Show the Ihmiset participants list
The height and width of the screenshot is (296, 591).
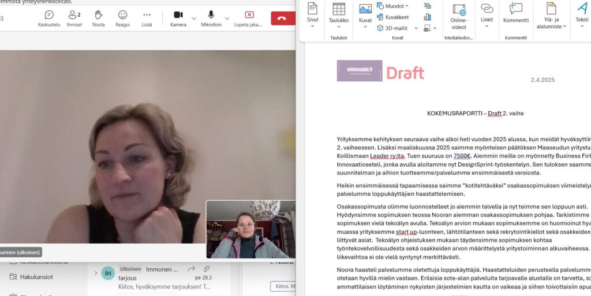point(74,18)
